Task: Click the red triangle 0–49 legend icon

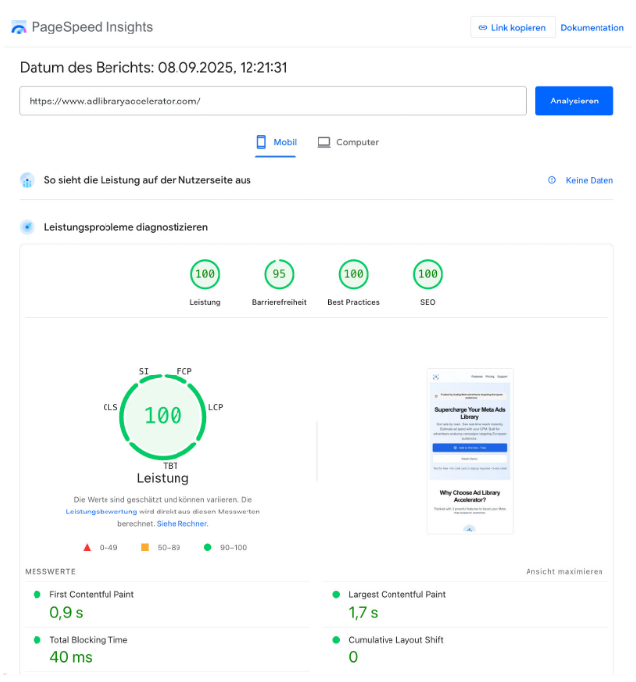Action: tap(87, 547)
